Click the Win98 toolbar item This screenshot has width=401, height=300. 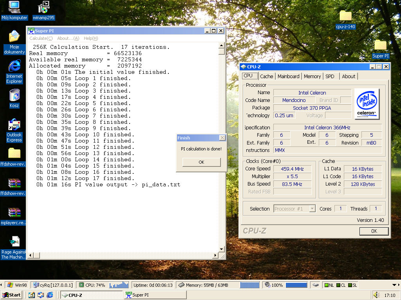pos(17,285)
